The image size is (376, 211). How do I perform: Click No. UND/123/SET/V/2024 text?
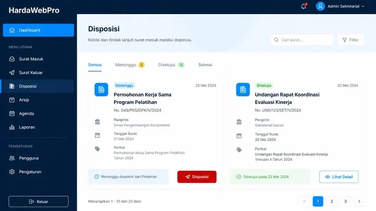coord(278,110)
